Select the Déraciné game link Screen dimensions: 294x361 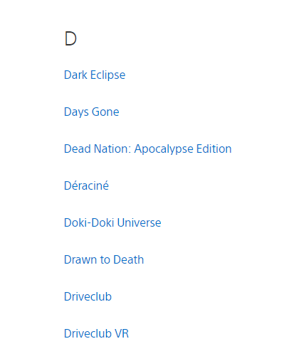86,185
